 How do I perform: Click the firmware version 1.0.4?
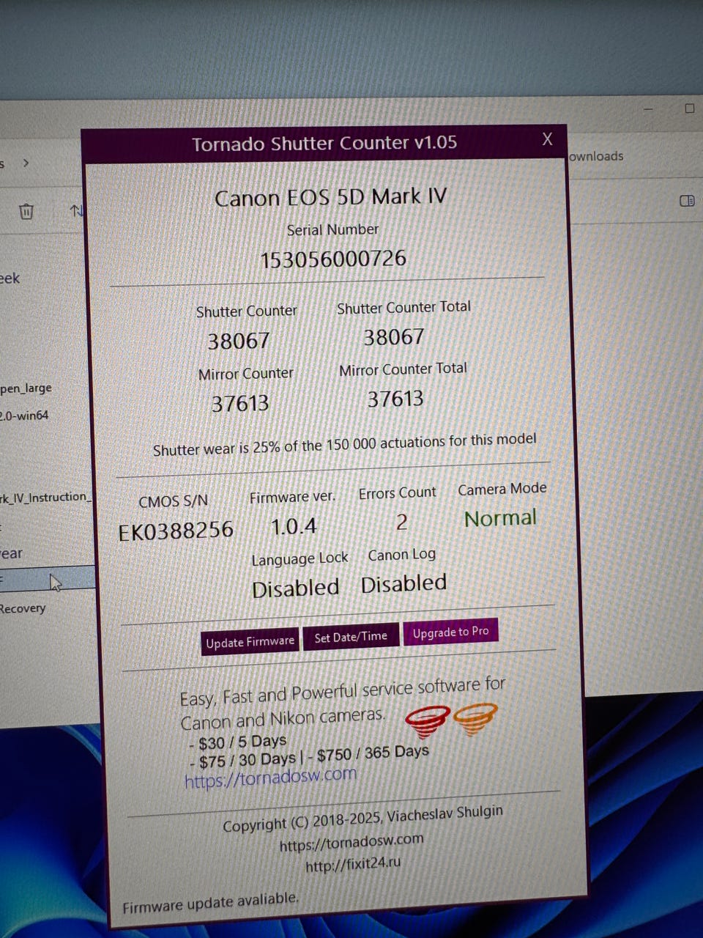(294, 527)
